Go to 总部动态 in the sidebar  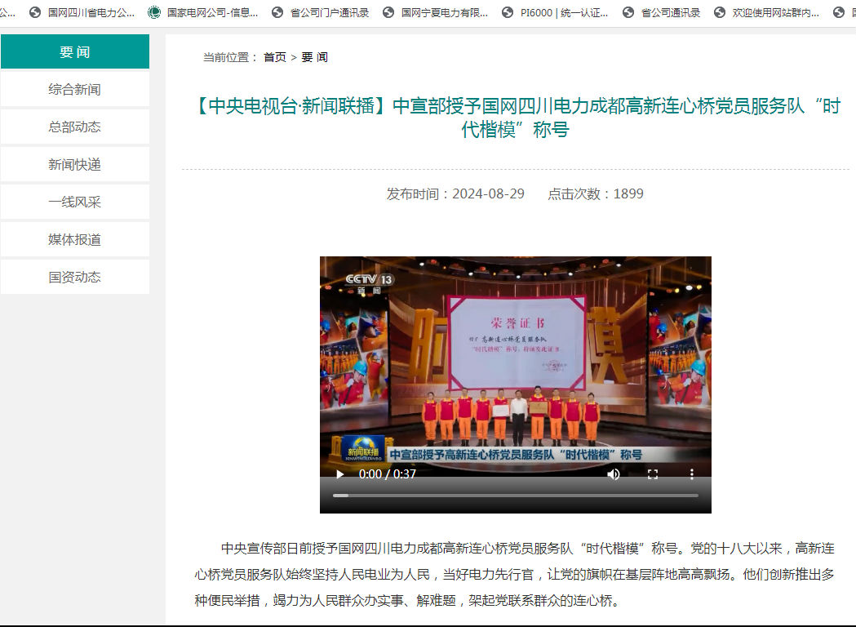pos(75,127)
